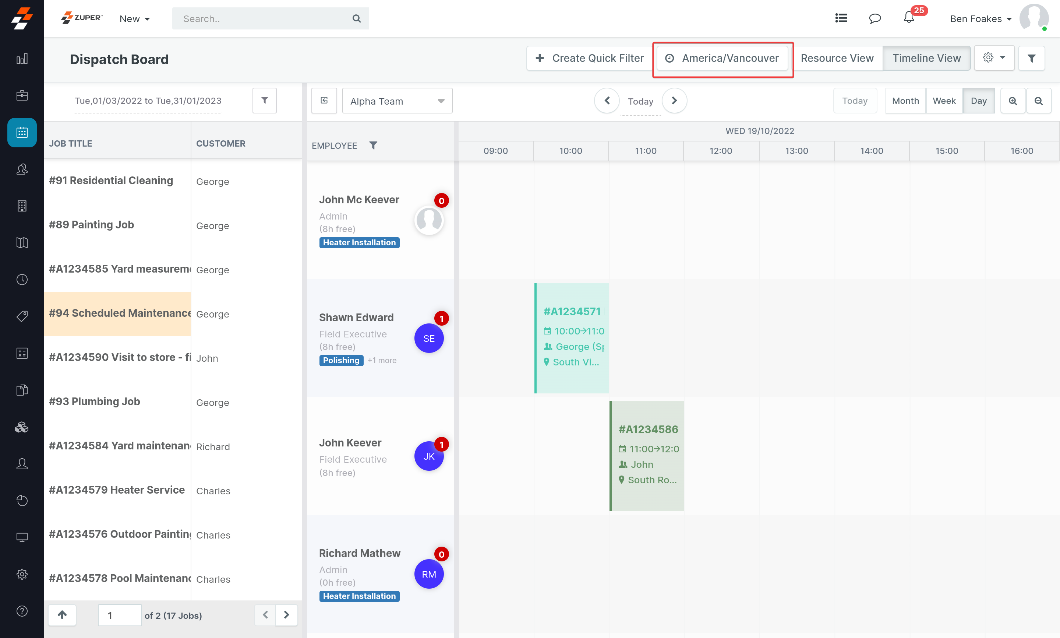The image size is (1060, 638).
Task: Open the chat messages icon
Action: (875, 18)
